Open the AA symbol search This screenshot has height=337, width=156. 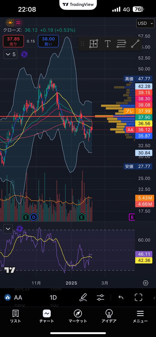[x=18, y=297]
